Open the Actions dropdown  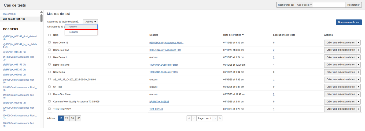click(x=90, y=22)
